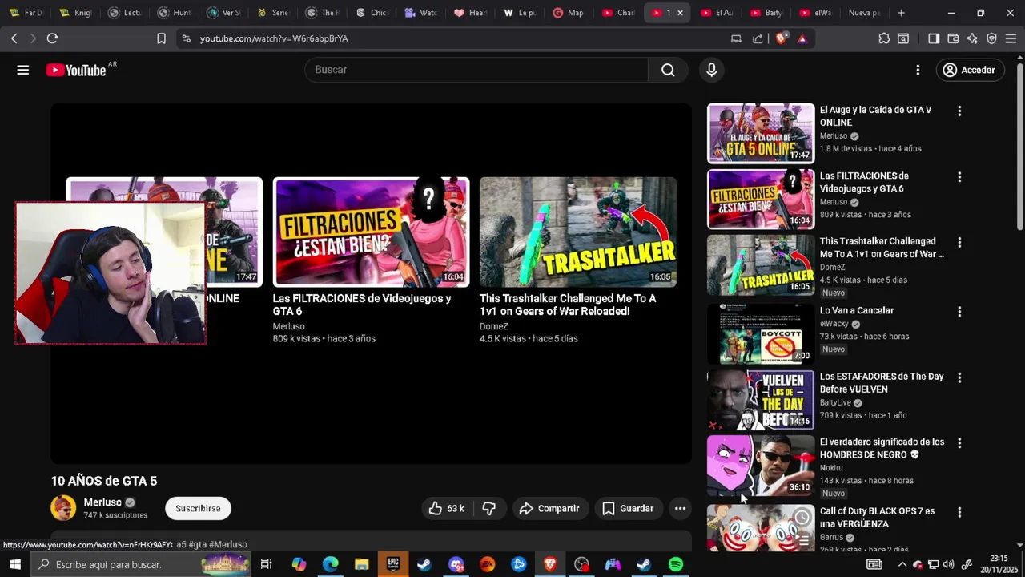
Task: Dislike the video with thumbs-down button
Action: tap(489, 508)
